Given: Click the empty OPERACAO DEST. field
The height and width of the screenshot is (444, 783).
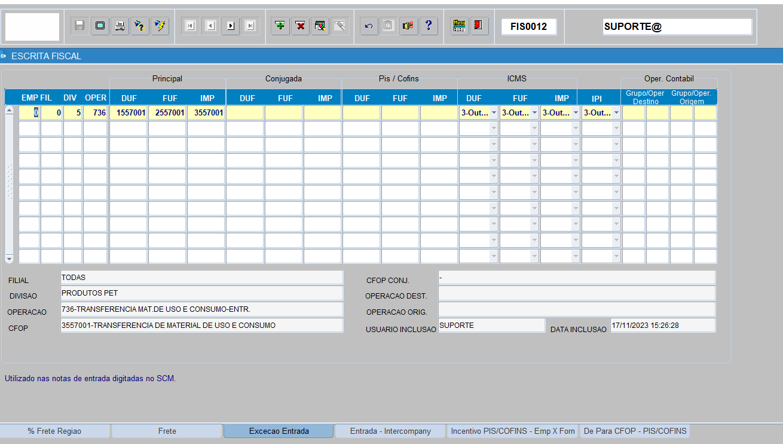Looking at the screenshot, I should (577, 293).
